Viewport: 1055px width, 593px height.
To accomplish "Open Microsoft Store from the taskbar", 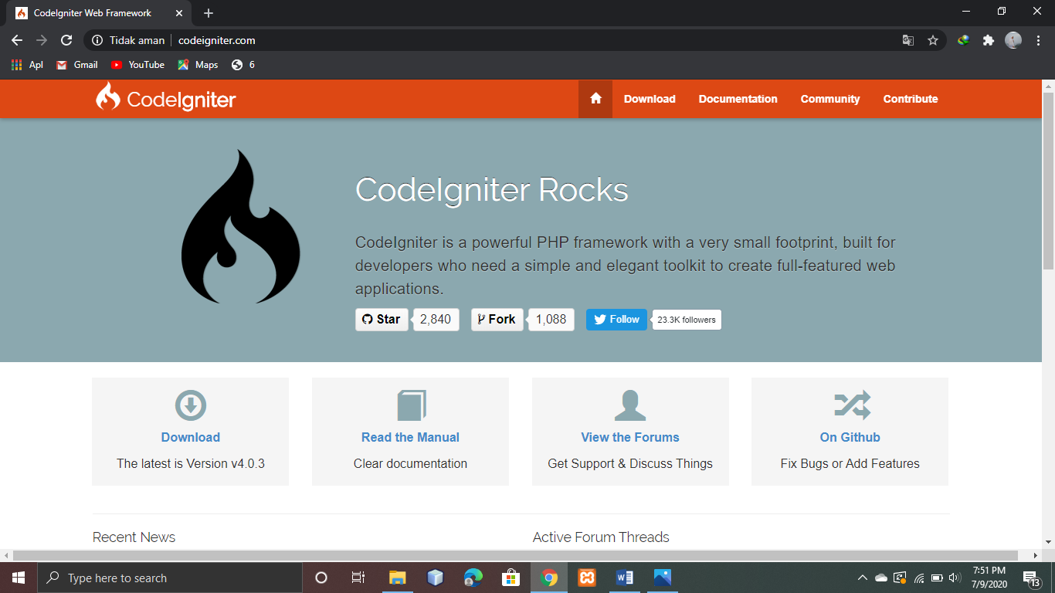I will coord(511,578).
